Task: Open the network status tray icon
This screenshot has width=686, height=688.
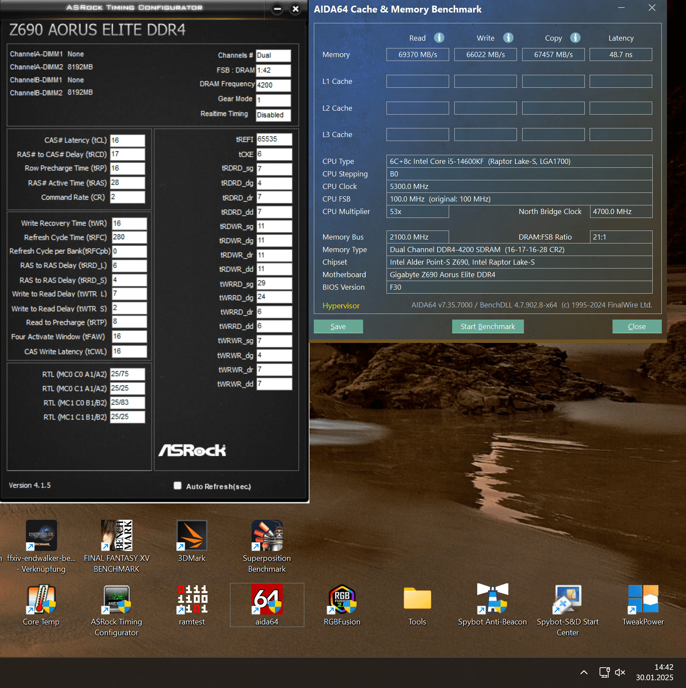Action: [604, 672]
